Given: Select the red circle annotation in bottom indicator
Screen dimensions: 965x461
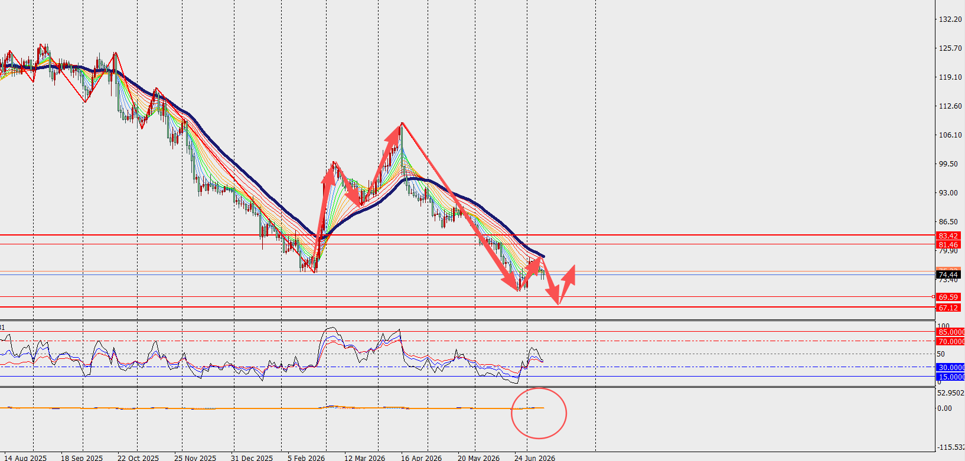Looking at the screenshot, I should click(x=539, y=413).
